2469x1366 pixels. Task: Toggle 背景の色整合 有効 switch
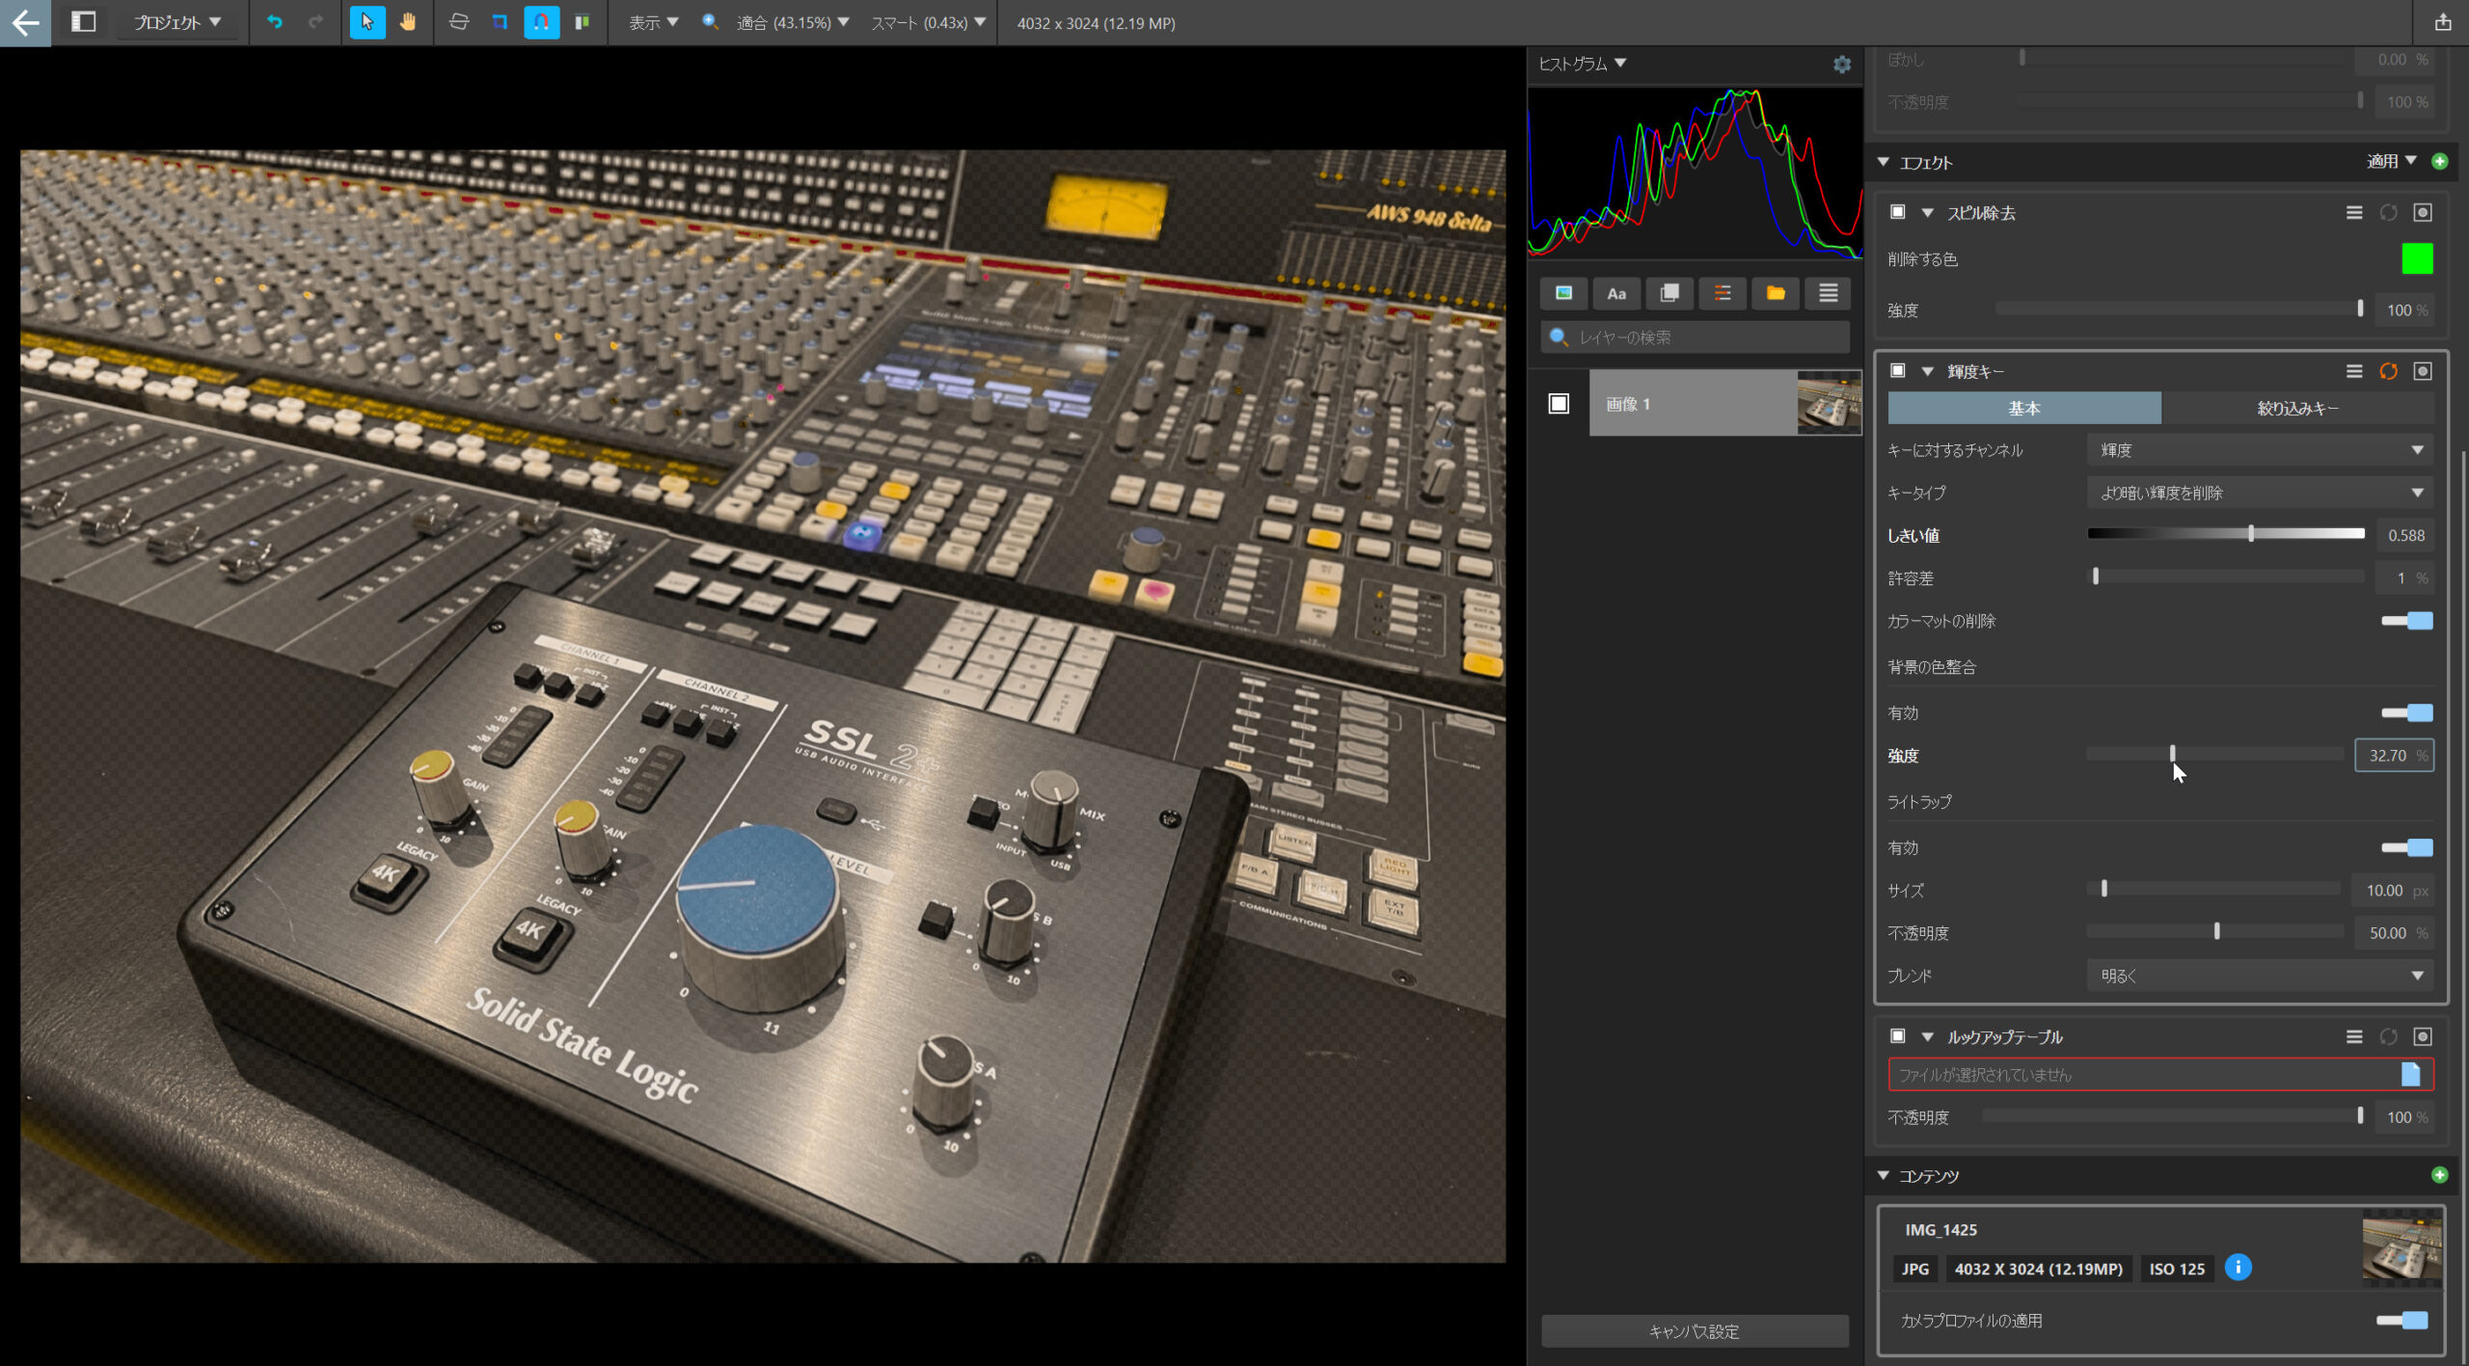click(2407, 713)
